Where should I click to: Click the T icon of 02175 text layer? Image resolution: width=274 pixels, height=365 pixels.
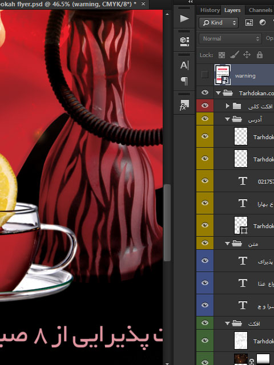(243, 181)
